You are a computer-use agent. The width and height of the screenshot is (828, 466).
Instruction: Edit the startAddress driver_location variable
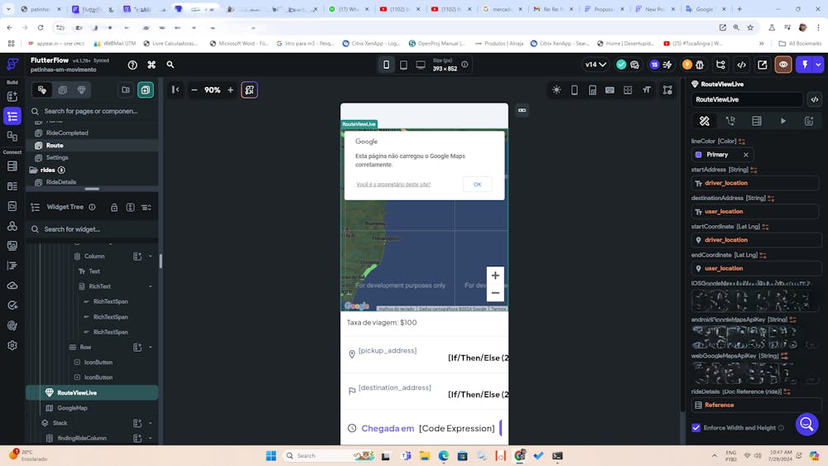coord(755,183)
